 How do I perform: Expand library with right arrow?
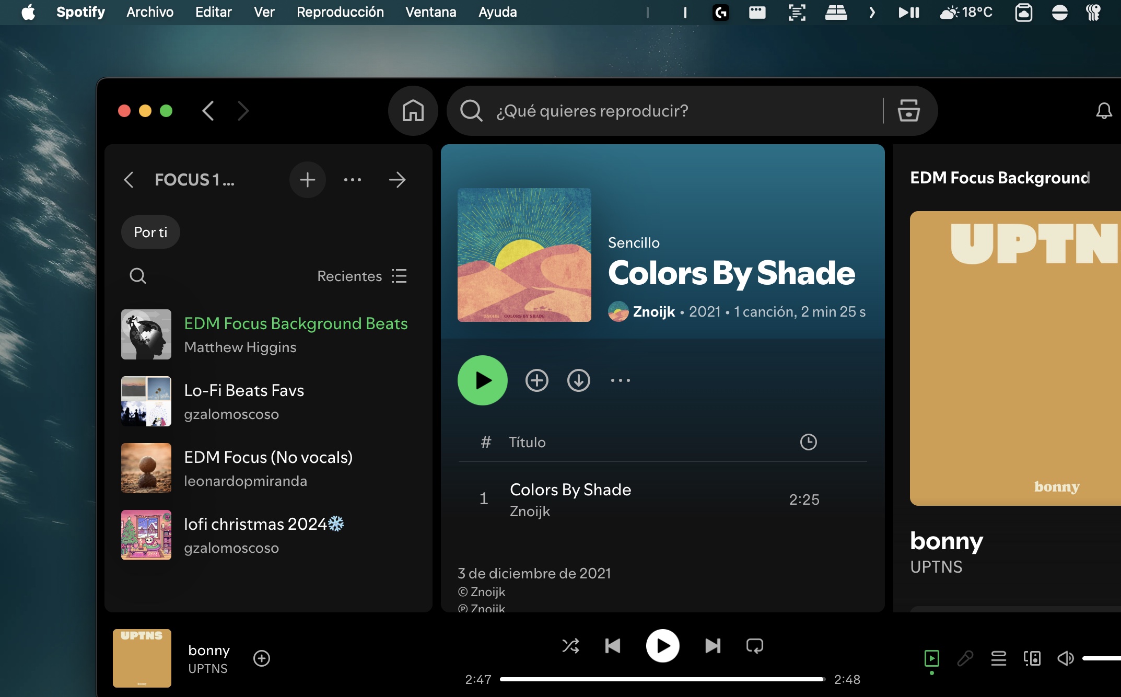click(397, 180)
